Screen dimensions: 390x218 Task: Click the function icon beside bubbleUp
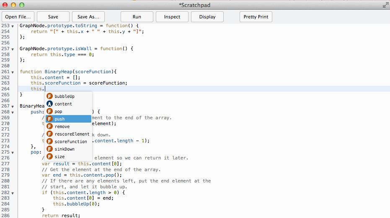click(x=50, y=96)
